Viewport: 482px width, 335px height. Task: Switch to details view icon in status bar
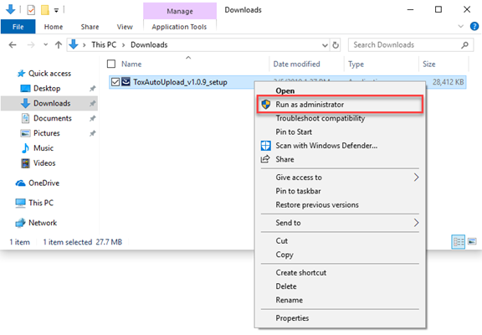coord(458,242)
